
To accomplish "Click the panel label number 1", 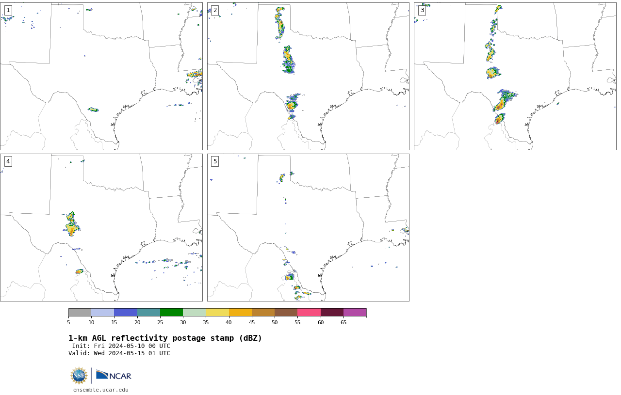I will (8, 10).
